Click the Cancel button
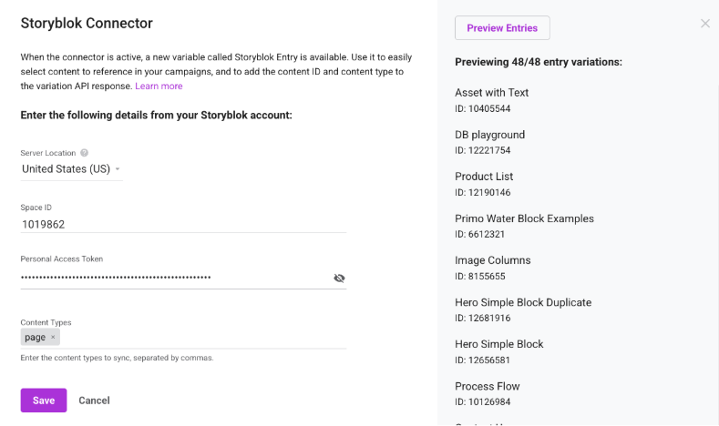The height and width of the screenshot is (426, 719). [94, 401]
